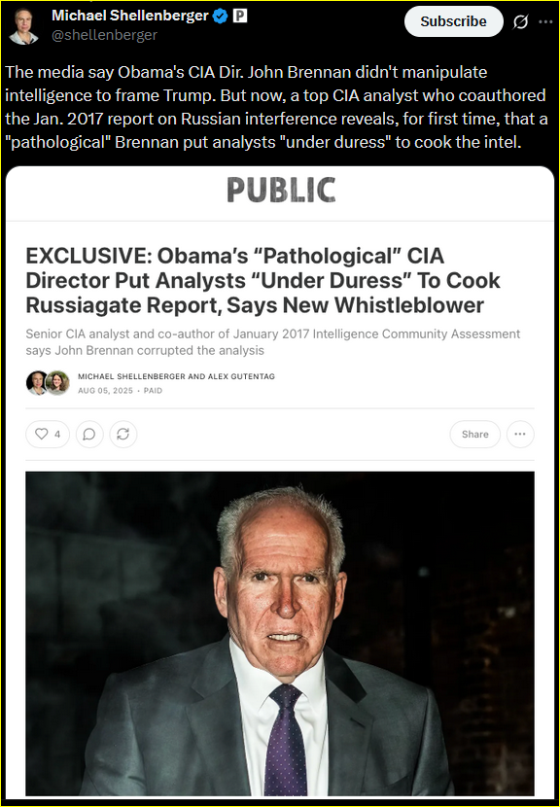Open the EXCLUSIVE article headline
560x807 pixels.
263,280
